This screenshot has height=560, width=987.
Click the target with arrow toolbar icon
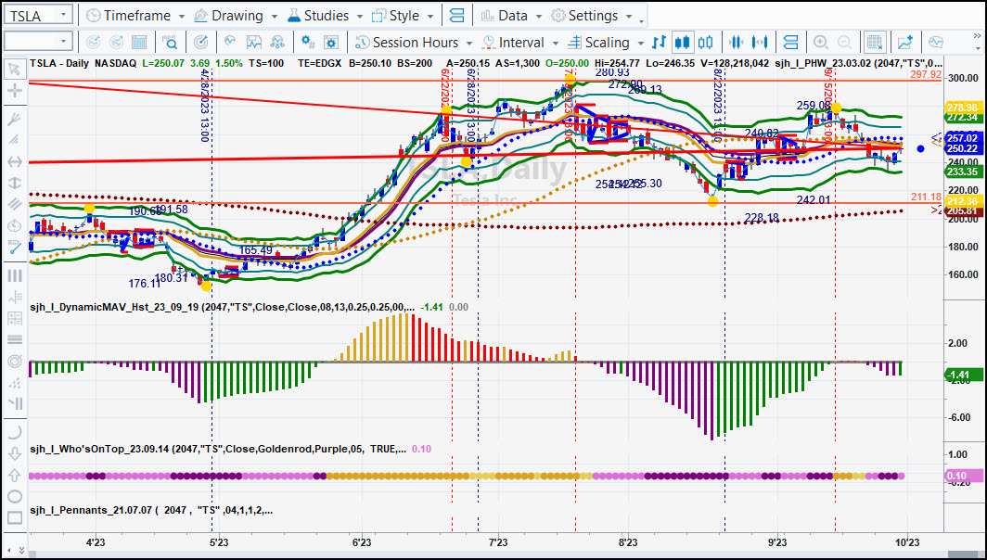200,42
